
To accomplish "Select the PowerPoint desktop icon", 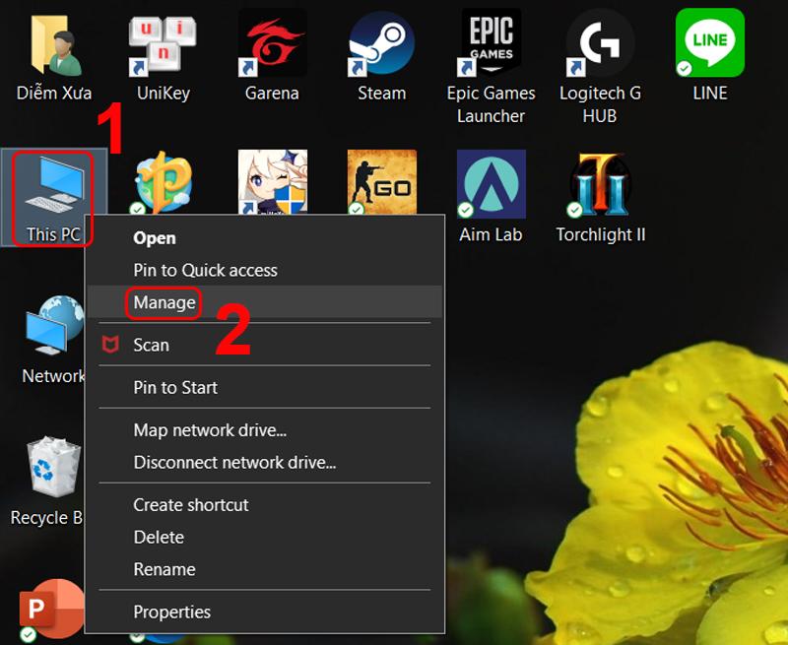I will [x=51, y=609].
